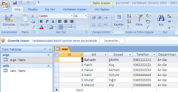Select the Koç cell in Soyad column

(120, 65)
